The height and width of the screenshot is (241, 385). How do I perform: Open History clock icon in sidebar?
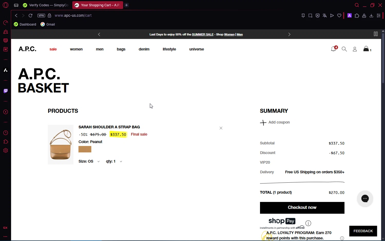(x=5, y=133)
